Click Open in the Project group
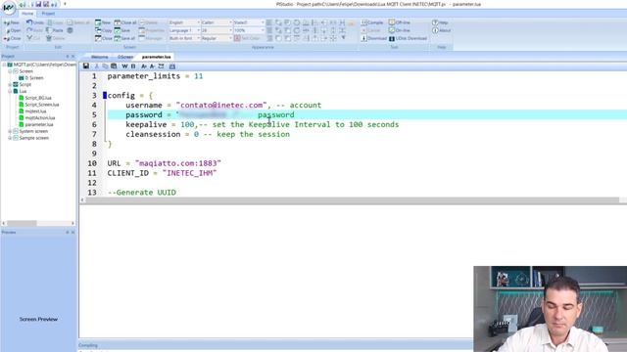627x352 pixels. [13, 30]
